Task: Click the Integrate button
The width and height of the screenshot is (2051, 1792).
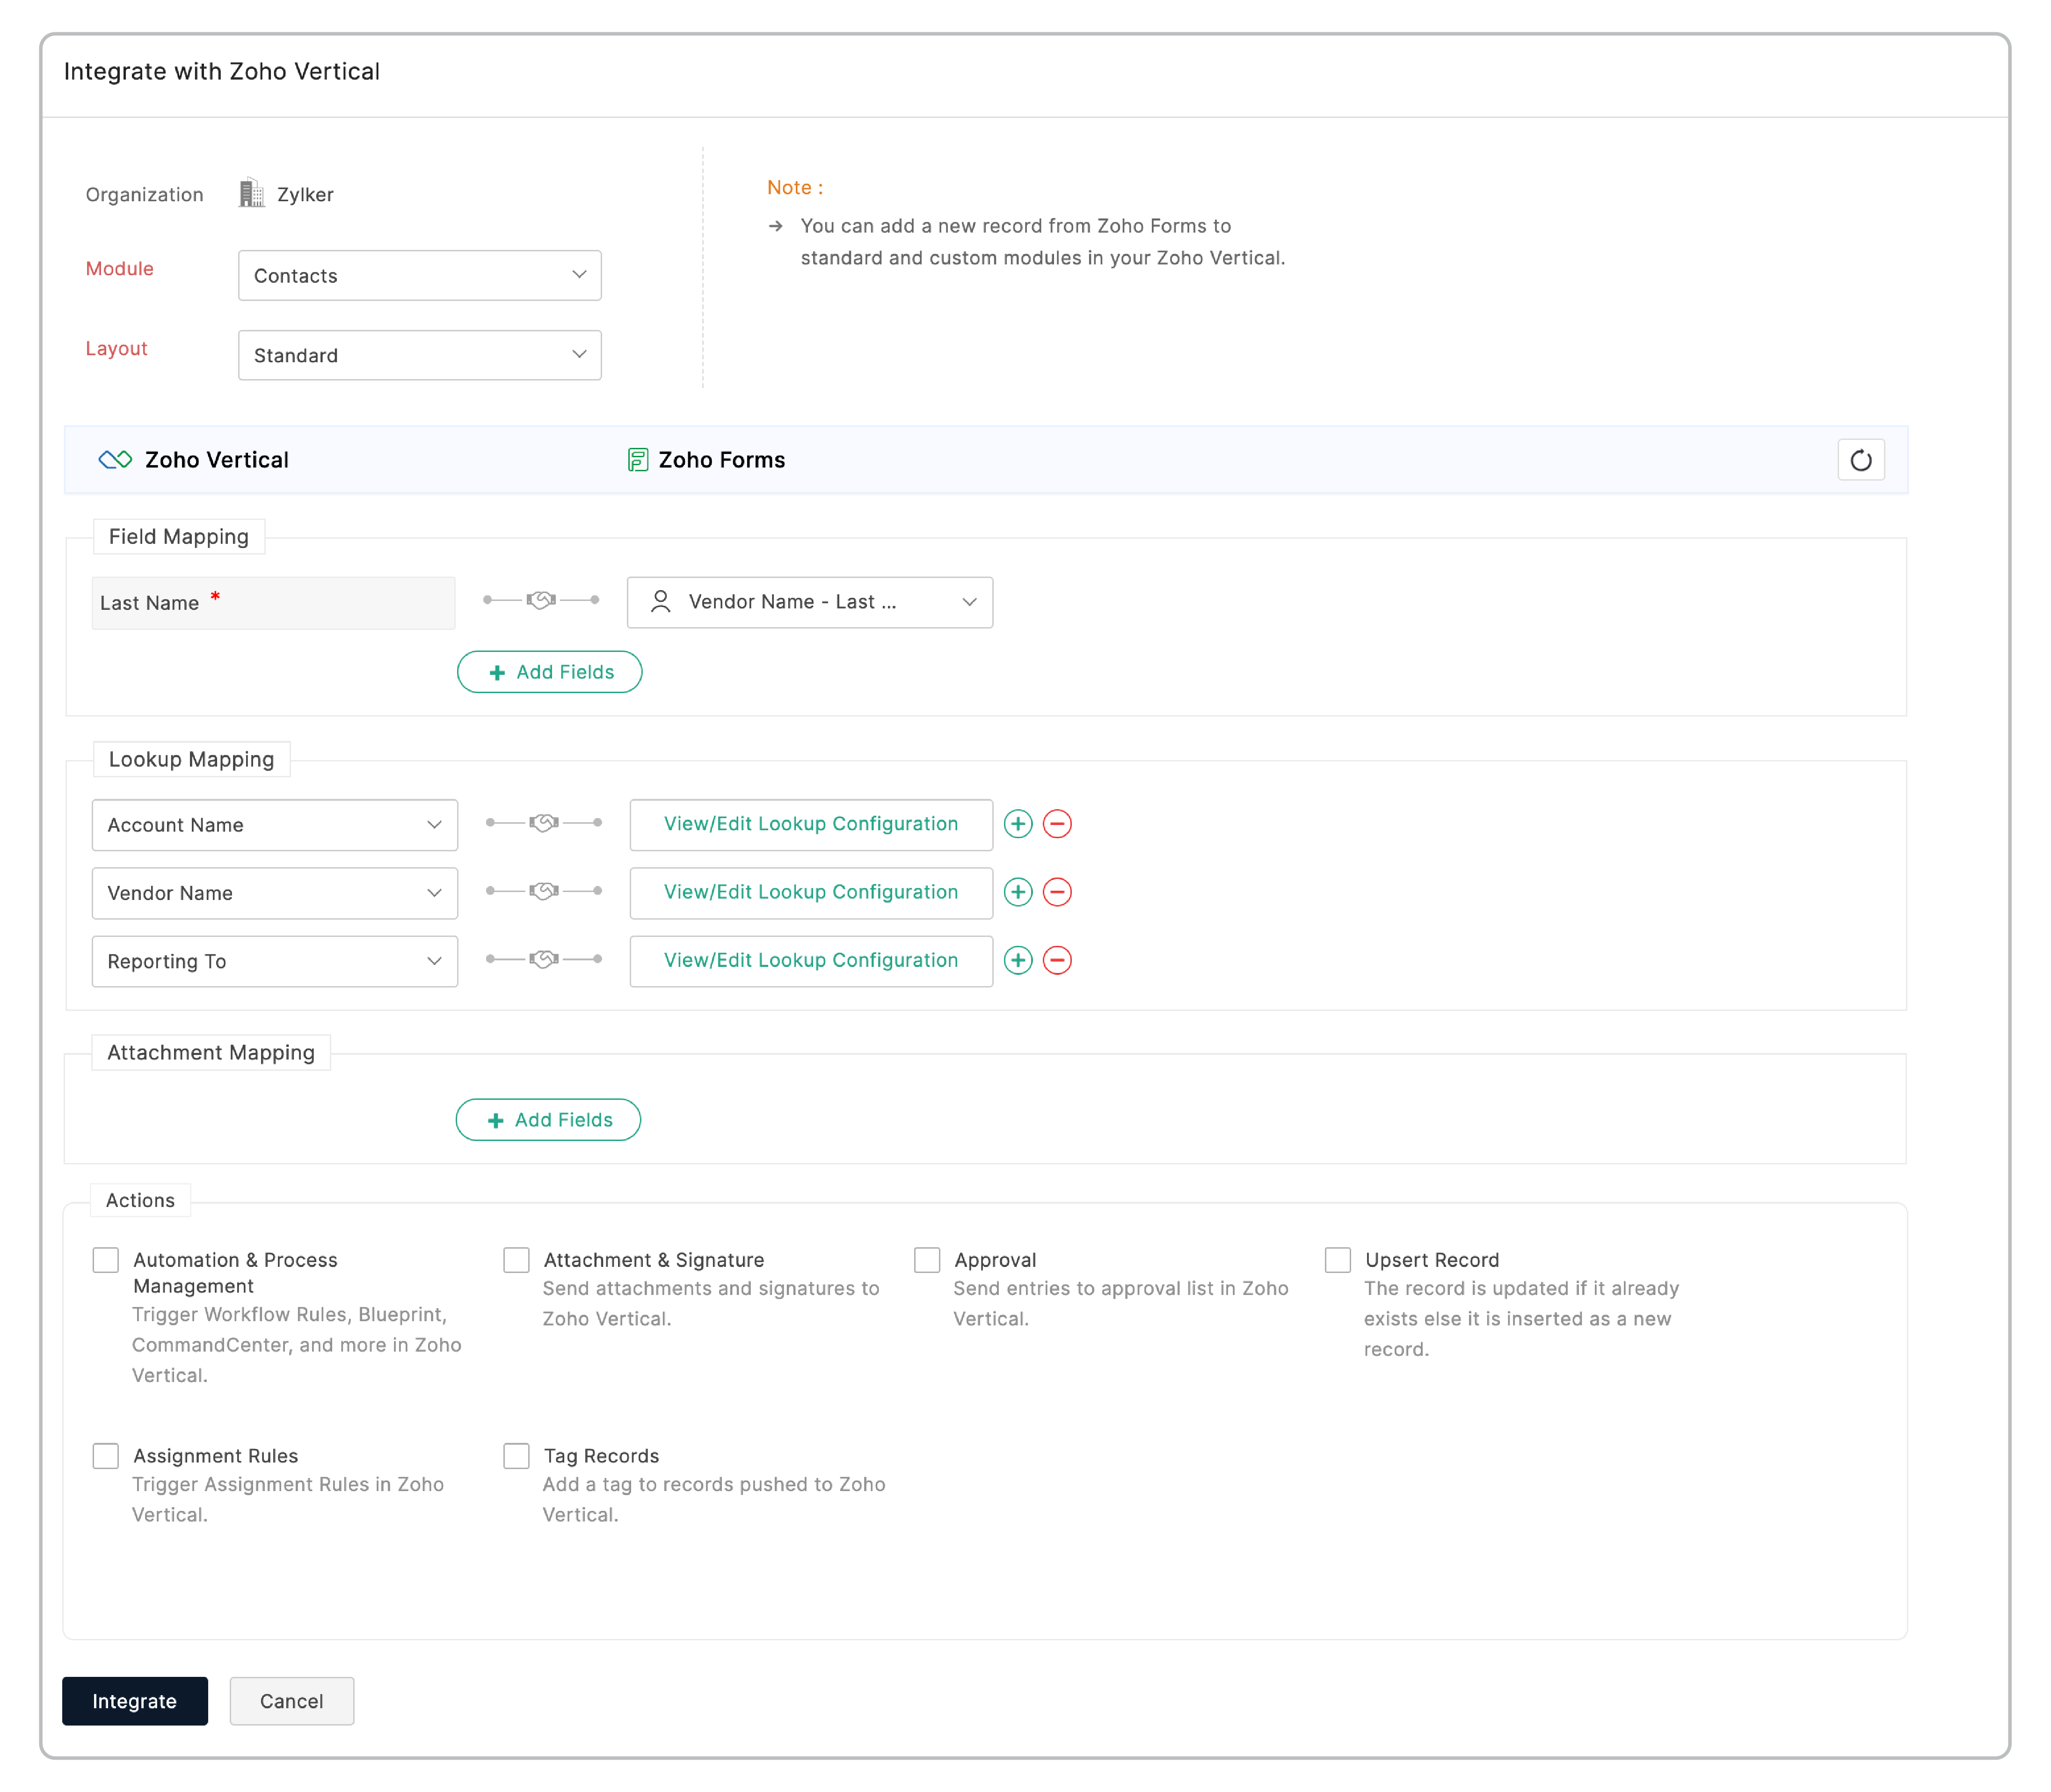Action: pos(135,1701)
